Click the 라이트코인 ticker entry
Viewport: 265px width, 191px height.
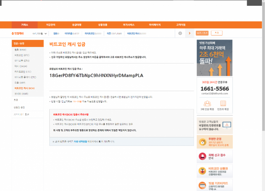(x=93, y=34)
